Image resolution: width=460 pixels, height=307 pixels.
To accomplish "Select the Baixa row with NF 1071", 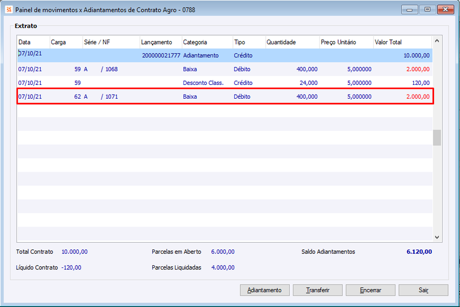I will click(225, 96).
